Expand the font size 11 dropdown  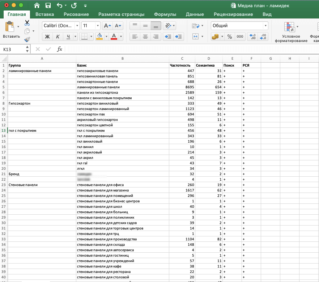tap(98, 26)
